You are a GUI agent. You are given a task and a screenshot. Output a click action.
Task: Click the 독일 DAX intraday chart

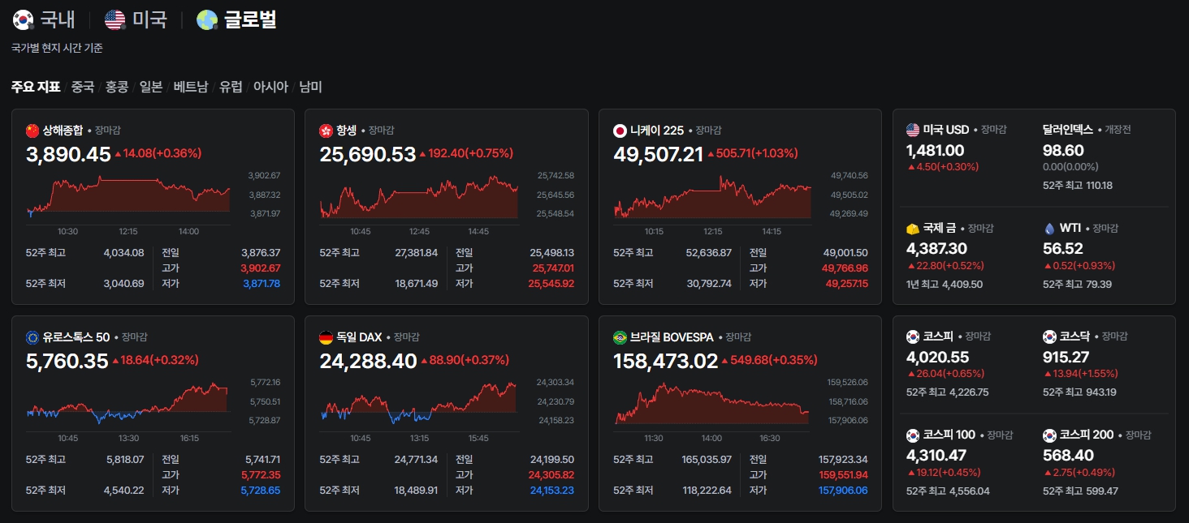[419, 402]
